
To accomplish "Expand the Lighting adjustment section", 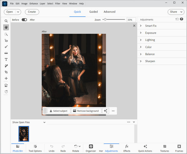I will (150, 40).
